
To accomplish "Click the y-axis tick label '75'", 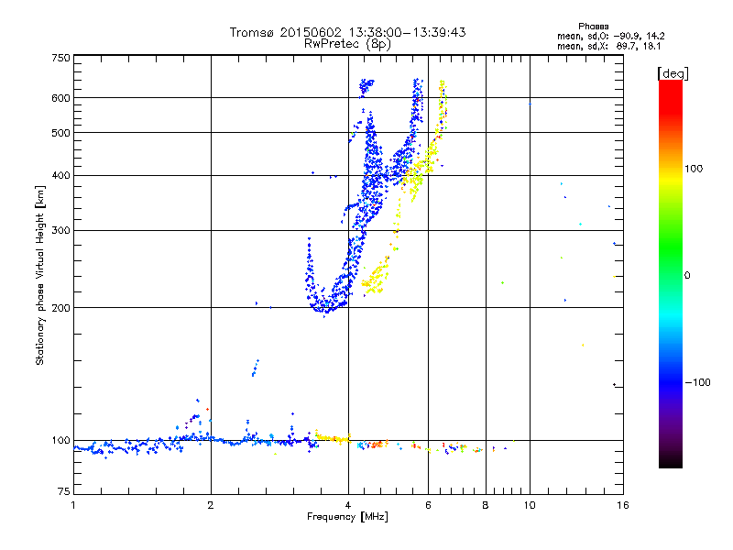I will [x=64, y=491].
